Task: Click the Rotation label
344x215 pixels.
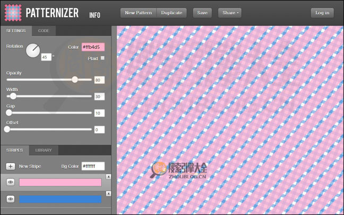Action: pos(14,46)
